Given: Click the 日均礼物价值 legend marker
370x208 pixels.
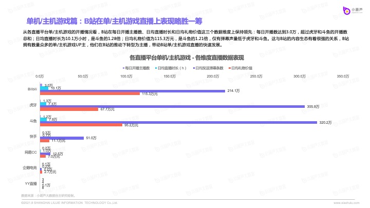Looking at the screenshot, I should click(228, 68).
